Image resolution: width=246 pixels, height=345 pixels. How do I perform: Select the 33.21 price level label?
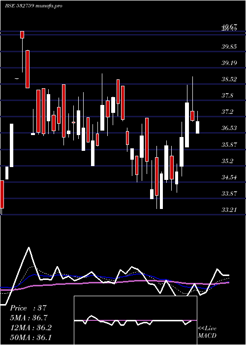(x=229, y=209)
